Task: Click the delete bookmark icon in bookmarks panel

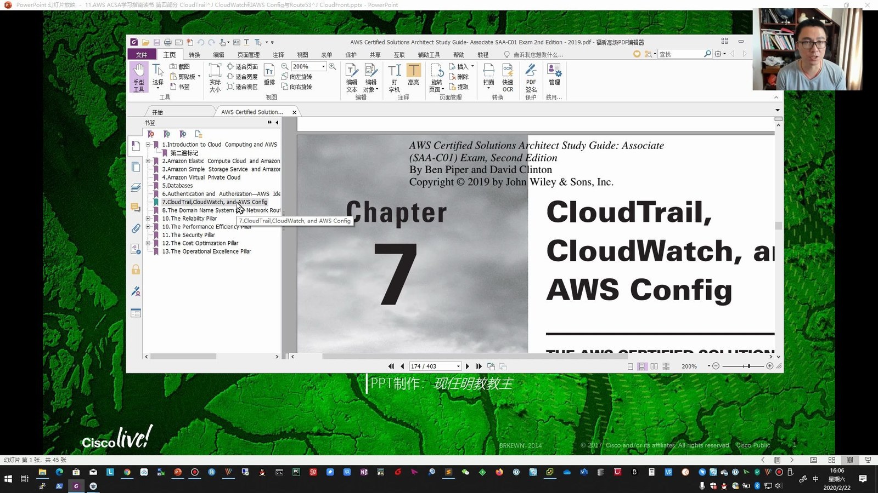Action: (151, 134)
